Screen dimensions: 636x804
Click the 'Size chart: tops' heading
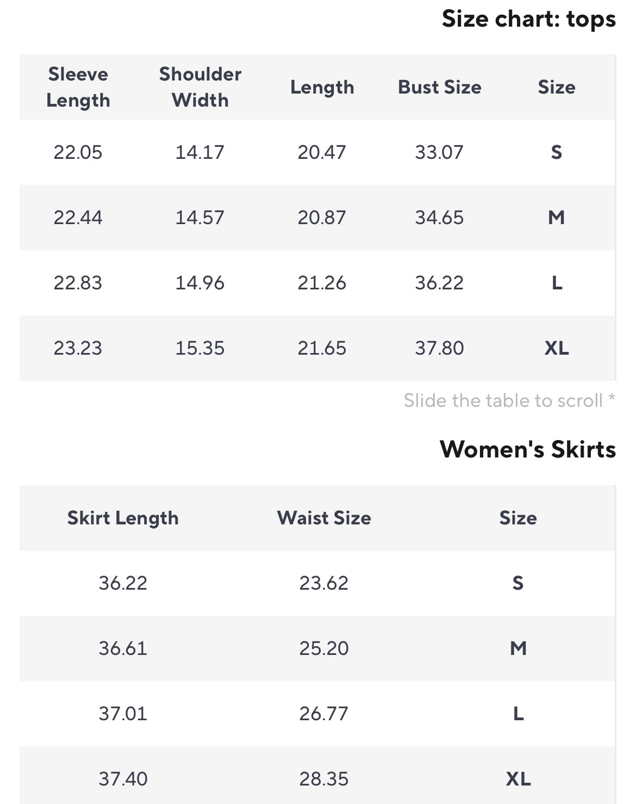click(529, 19)
